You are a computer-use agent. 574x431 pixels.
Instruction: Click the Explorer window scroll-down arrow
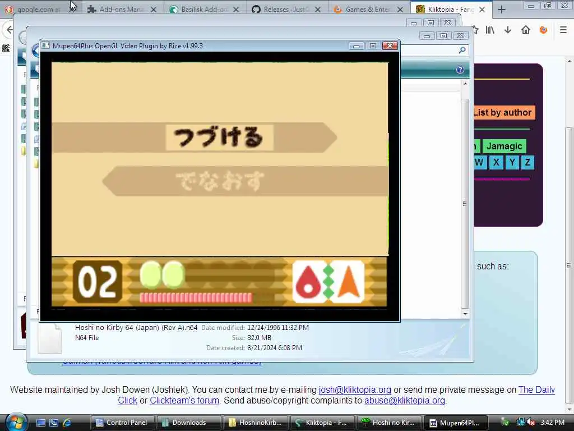point(465,314)
